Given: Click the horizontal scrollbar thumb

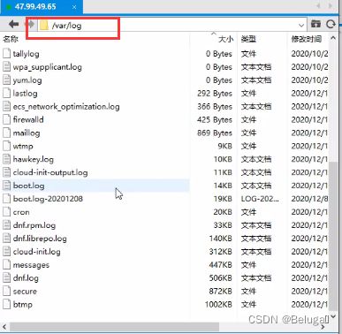Looking at the screenshot, I should coord(114,327).
